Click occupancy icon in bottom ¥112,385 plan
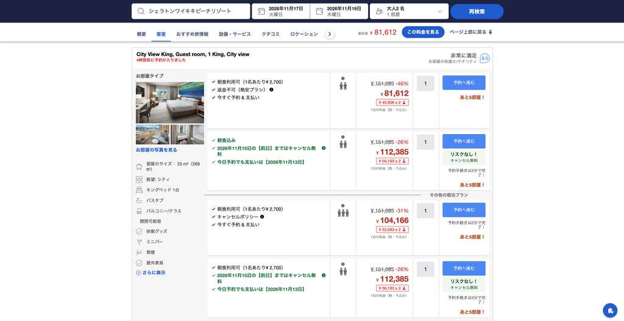 coord(343,271)
